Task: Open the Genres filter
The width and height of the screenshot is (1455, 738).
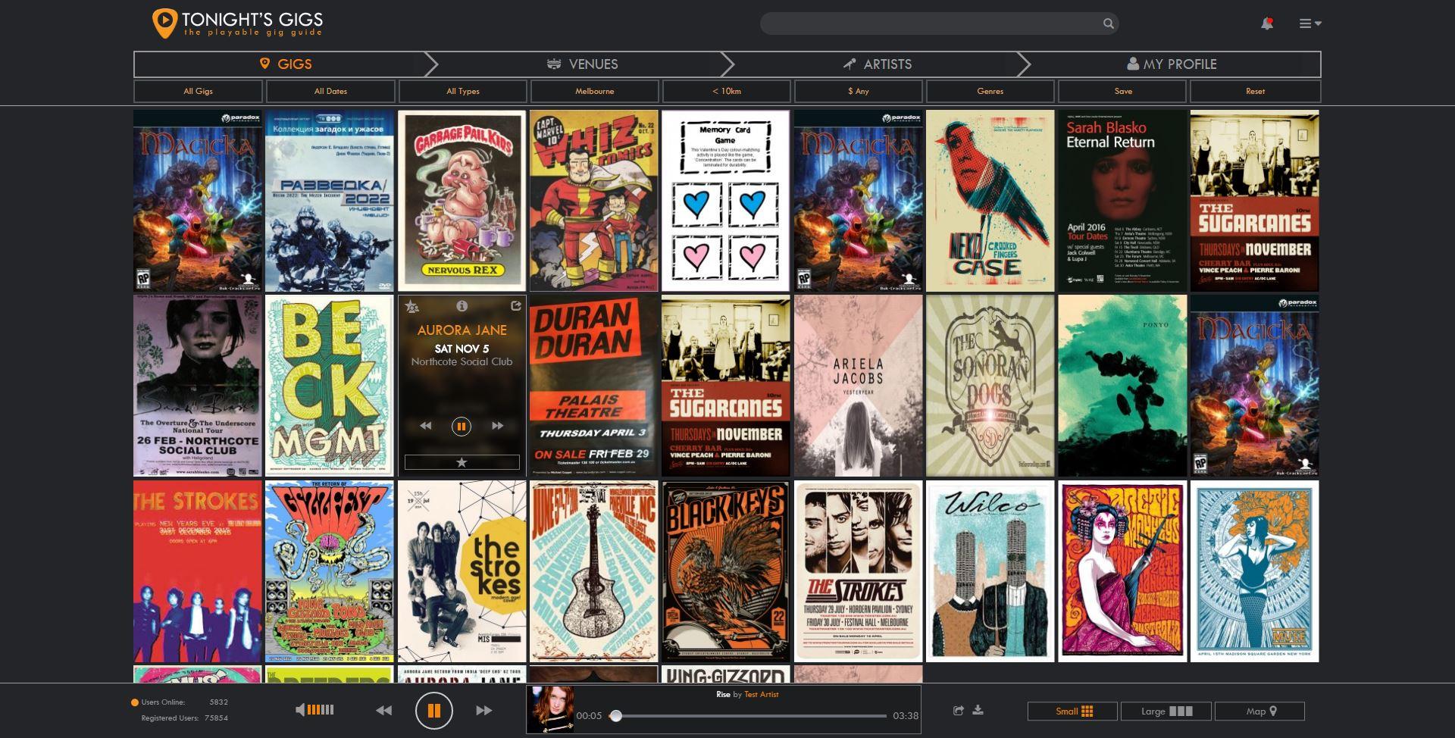Action: point(990,91)
